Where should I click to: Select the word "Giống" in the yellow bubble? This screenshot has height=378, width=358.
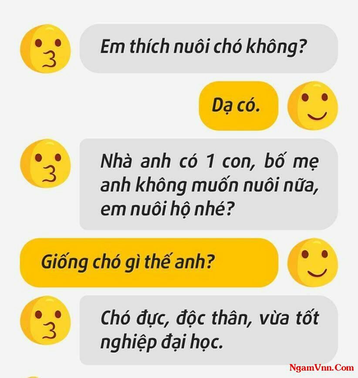click(x=64, y=263)
